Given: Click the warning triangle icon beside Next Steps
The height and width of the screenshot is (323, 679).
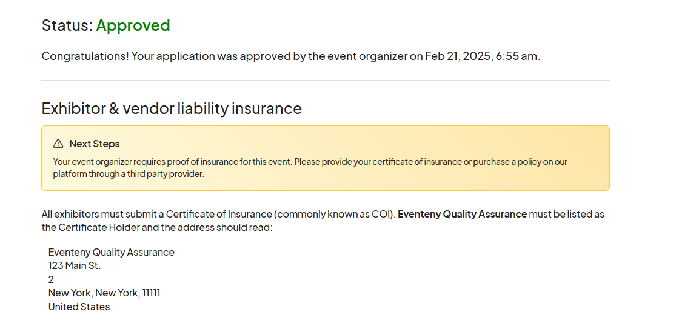Looking at the screenshot, I should coord(58,144).
